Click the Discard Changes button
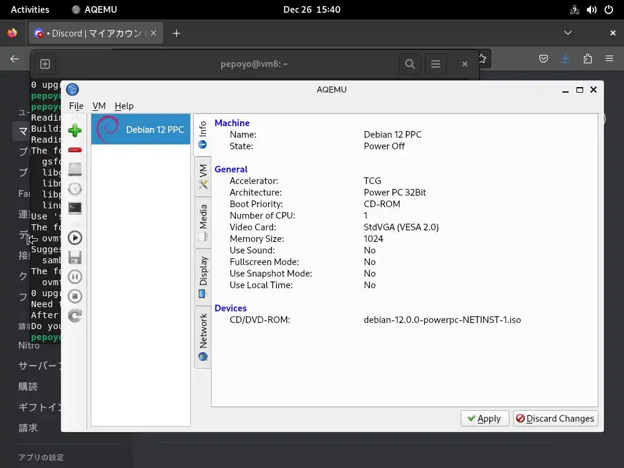The image size is (624, 468). coord(556,418)
